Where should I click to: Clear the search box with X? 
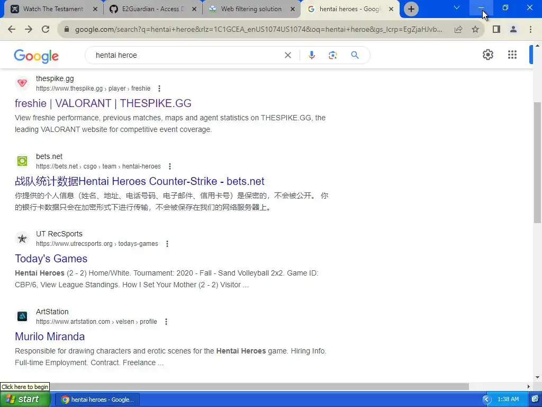click(287, 55)
